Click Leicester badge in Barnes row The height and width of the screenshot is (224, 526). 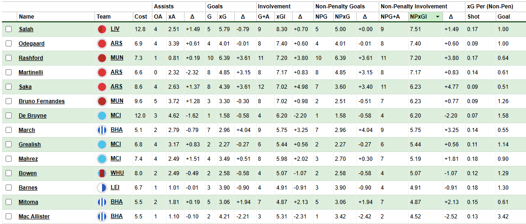pyautogui.click(x=102, y=188)
